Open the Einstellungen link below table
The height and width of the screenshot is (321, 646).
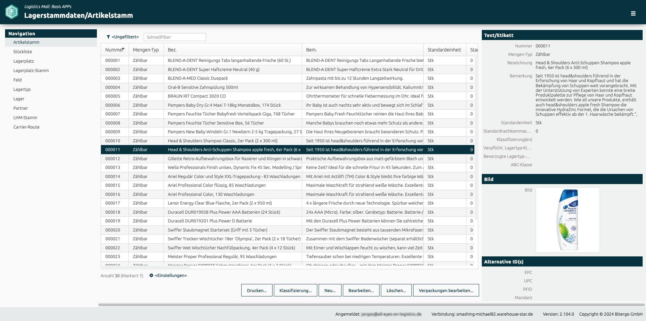pyautogui.click(x=171, y=275)
